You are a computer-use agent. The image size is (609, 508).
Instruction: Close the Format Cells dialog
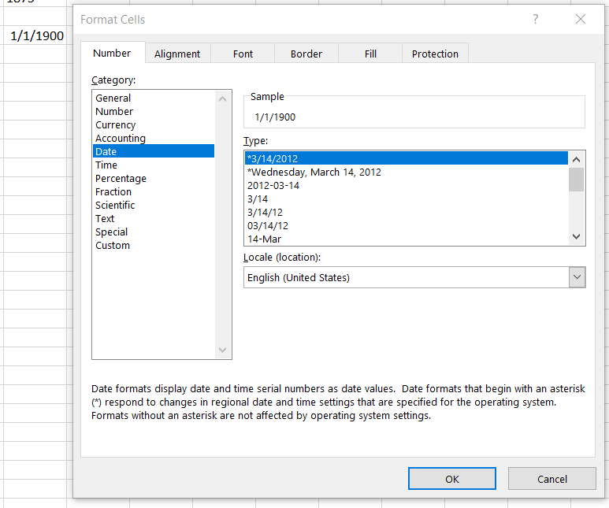(581, 19)
